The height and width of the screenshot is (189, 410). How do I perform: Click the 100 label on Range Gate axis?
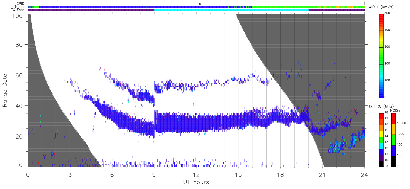pyautogui.click(x=17, y=16)
